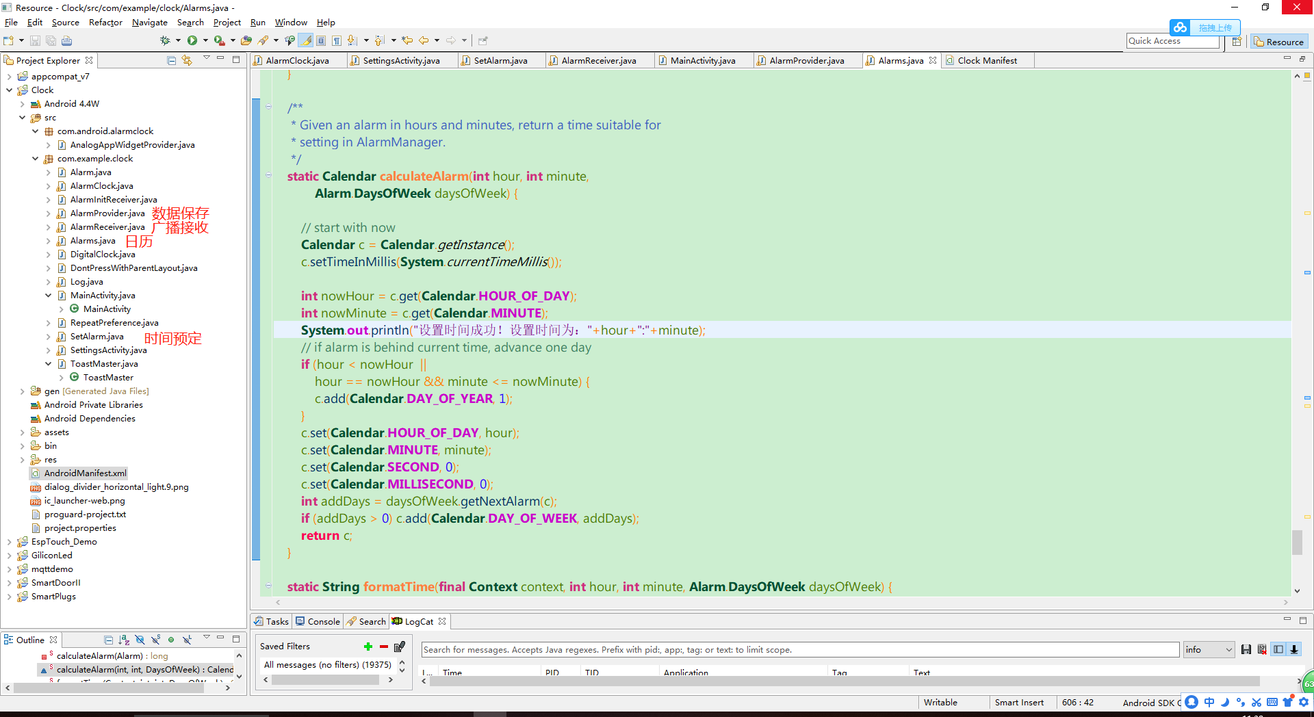Open the debug configurations dropdown arrow
The image size is (1314, 717).
coord(178,40)
